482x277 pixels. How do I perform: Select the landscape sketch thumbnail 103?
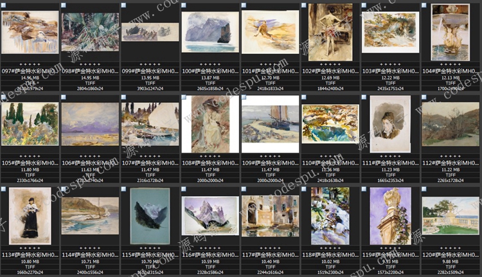390,32
